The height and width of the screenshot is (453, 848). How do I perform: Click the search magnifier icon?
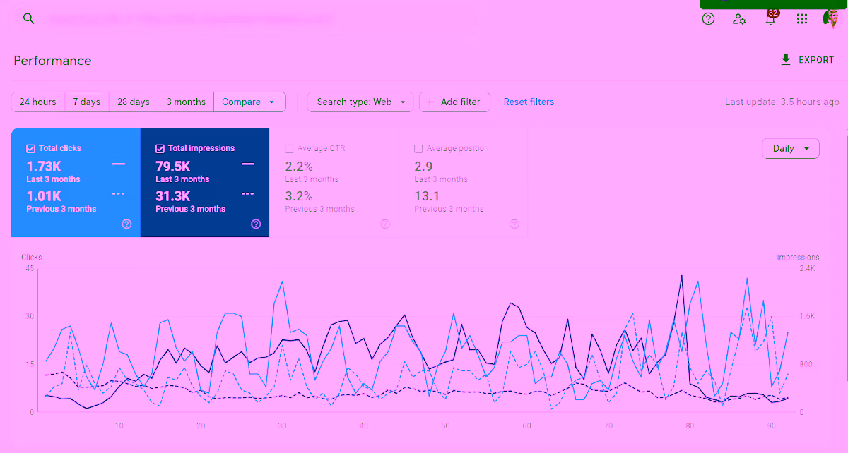pyautogui.click(x=28, y=18)
